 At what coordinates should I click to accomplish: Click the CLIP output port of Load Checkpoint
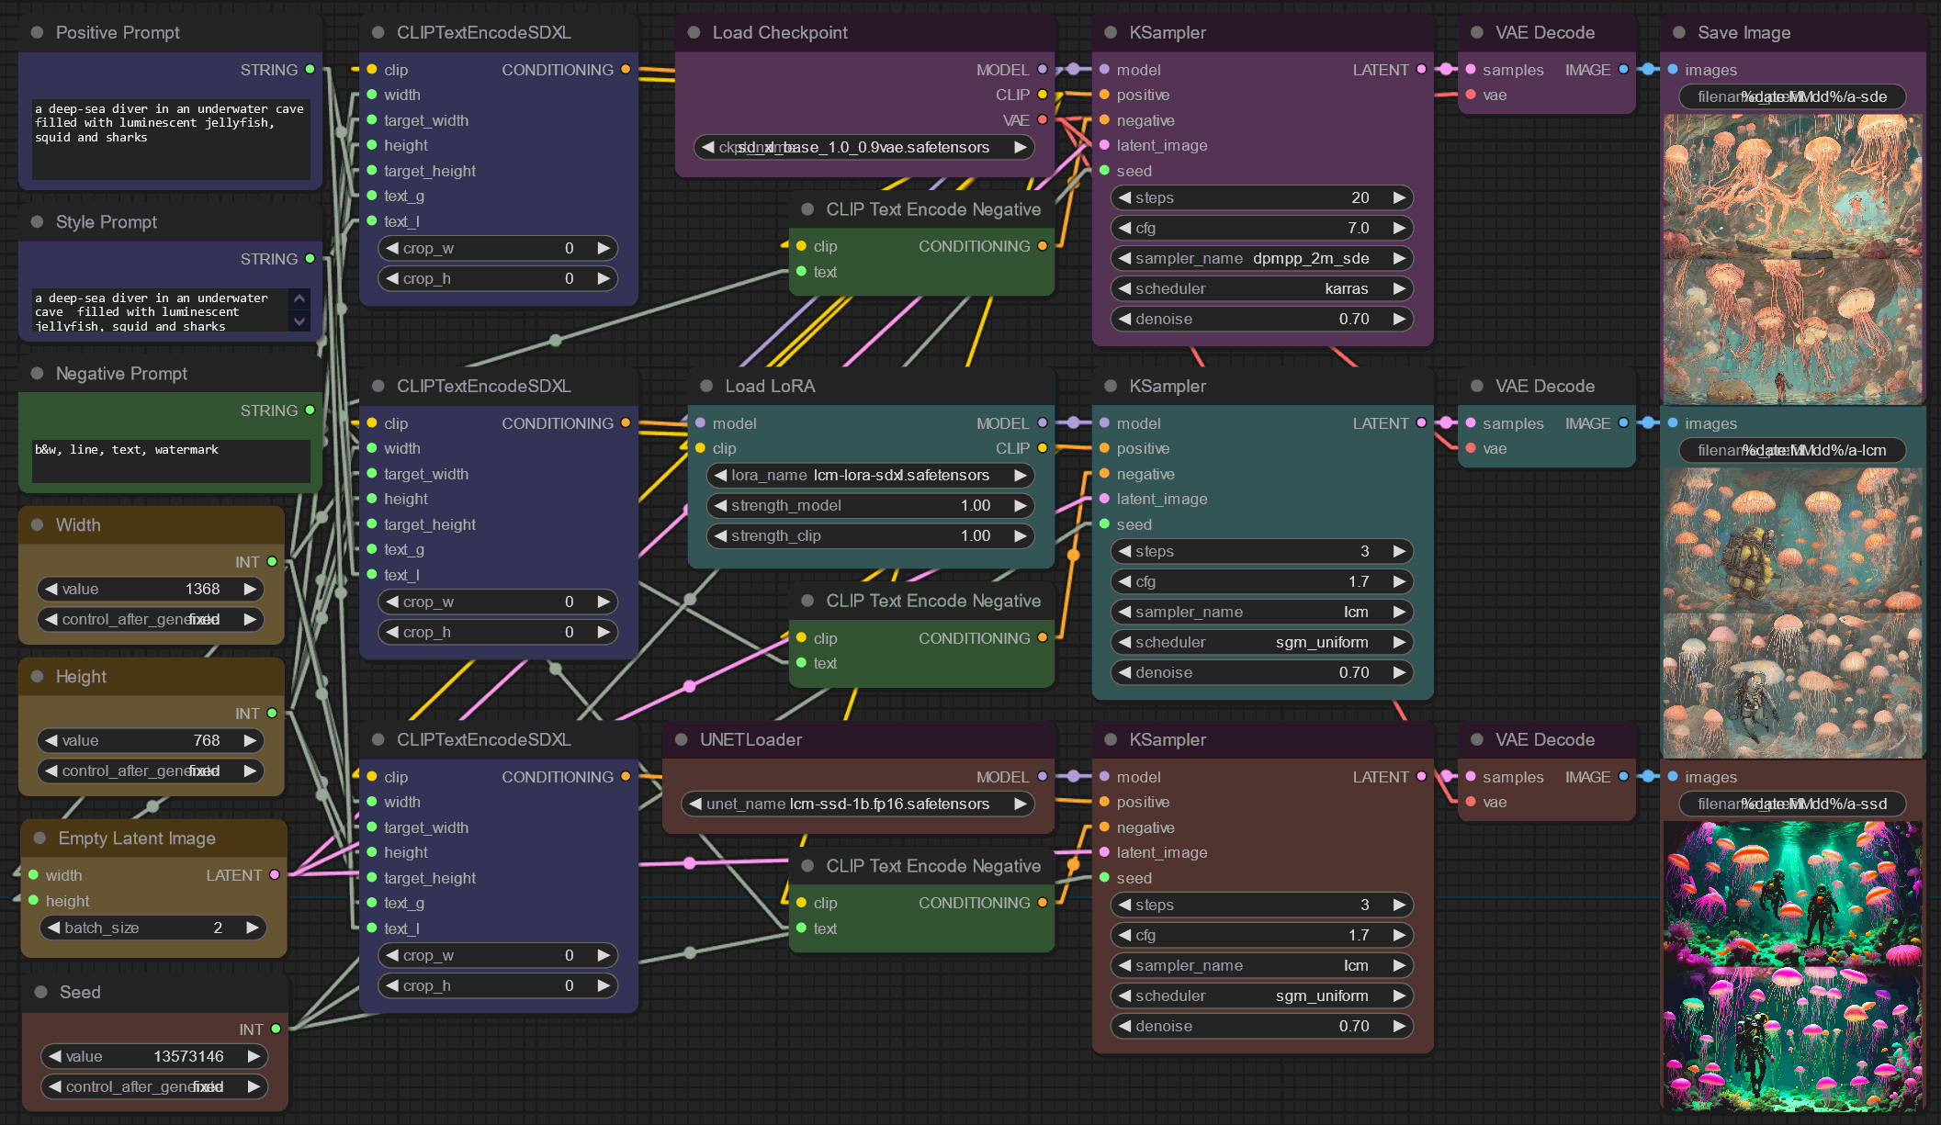pyautogui.click(x=1043, y=95)
